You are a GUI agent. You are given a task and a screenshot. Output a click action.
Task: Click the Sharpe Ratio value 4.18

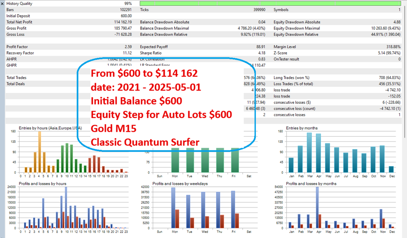pyautogui.click(x=262, y=53)
